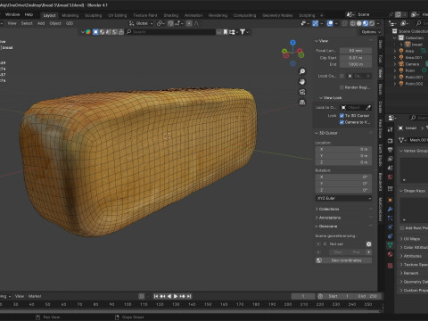Select wireframe viewport shading mode

(x=353, y=23)
